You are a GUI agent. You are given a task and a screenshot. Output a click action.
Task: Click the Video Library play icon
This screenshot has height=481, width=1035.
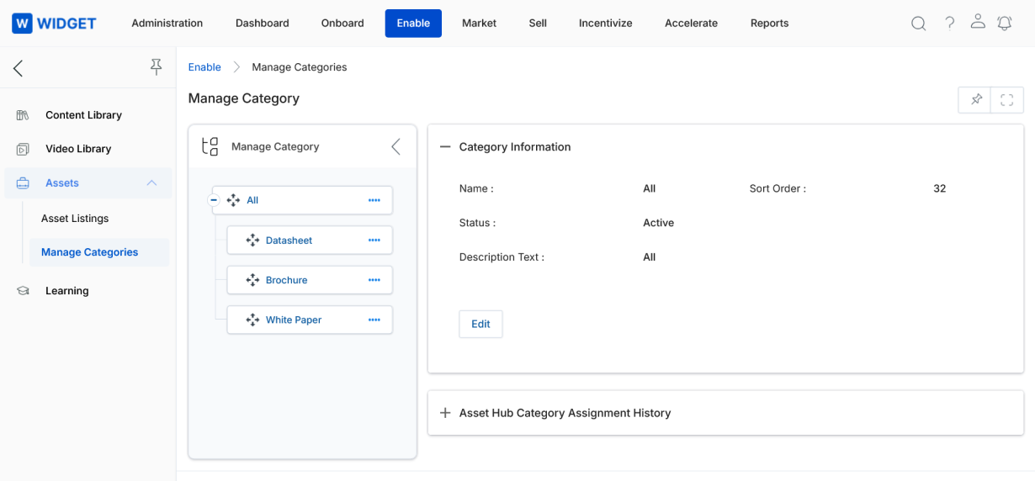(23, 149)
